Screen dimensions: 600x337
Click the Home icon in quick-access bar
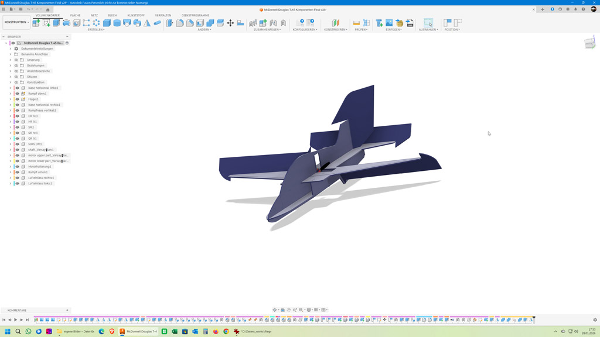(x=48, y=9)
